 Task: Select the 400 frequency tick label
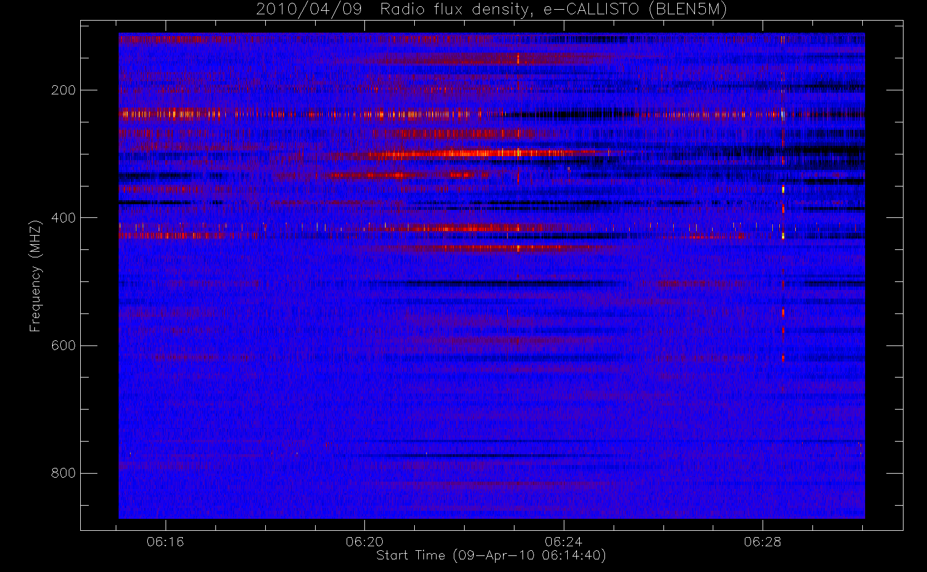[x=63, y=218]
